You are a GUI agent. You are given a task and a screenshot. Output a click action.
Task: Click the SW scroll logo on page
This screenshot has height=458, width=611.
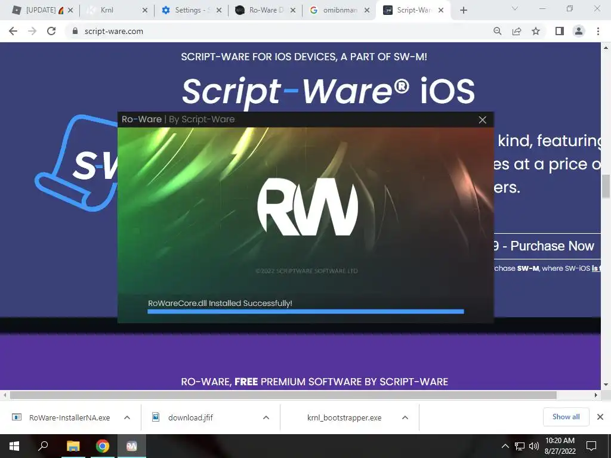tap(77, 163)
